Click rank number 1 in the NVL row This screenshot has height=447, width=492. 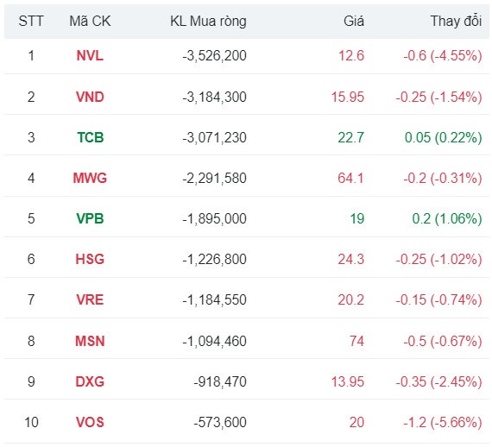[31, 56]
